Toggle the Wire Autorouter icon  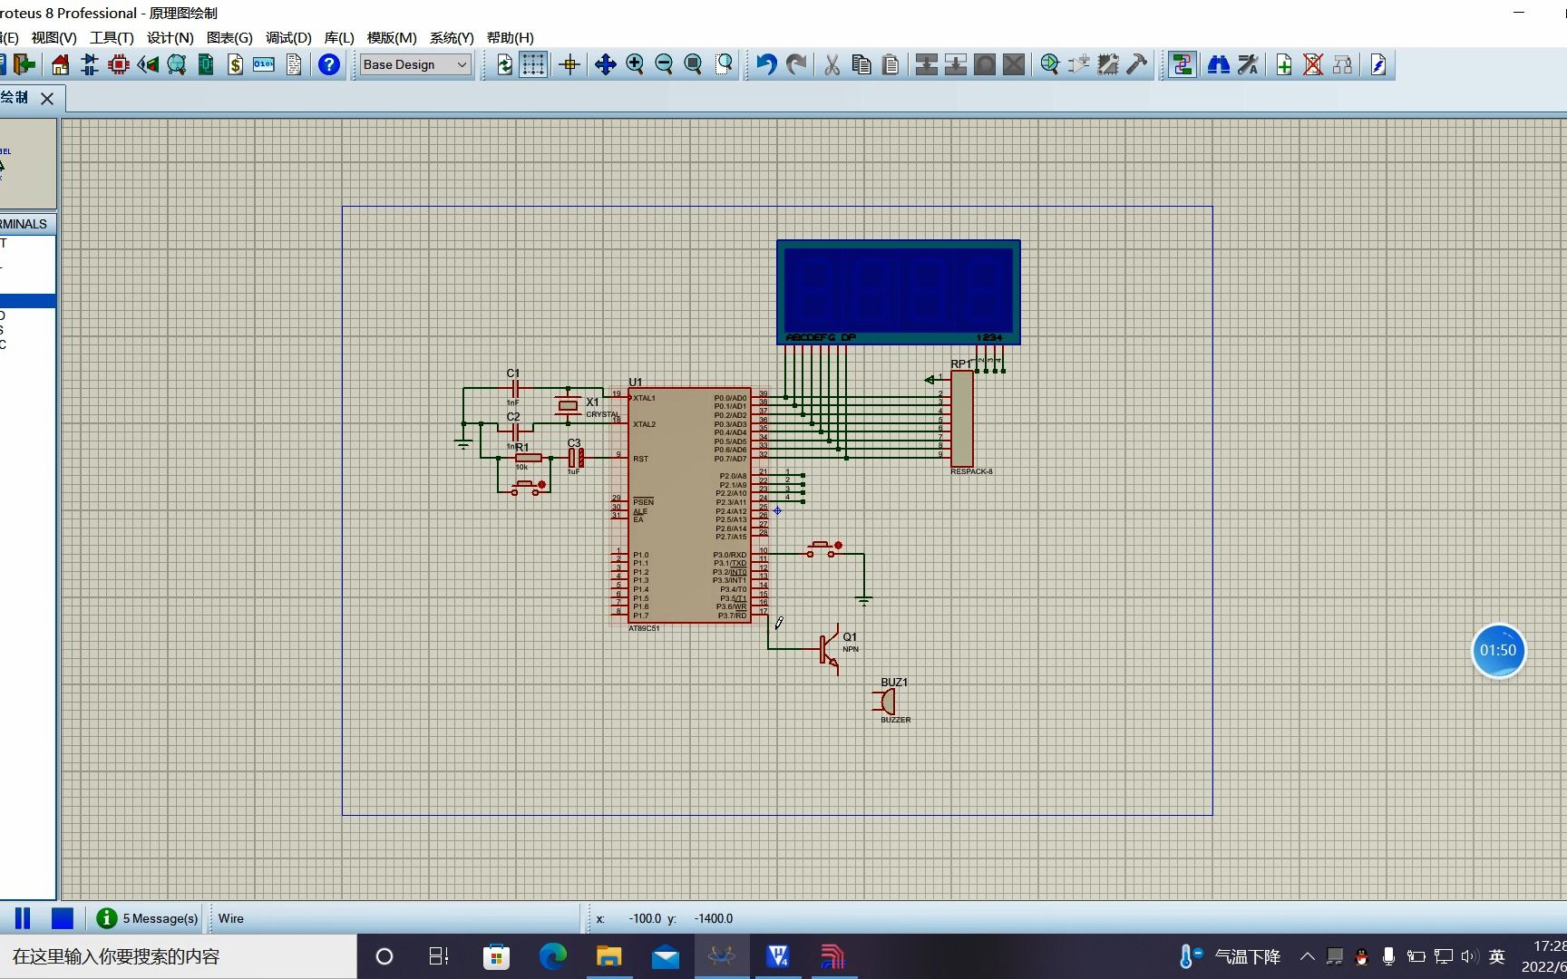1182,64
